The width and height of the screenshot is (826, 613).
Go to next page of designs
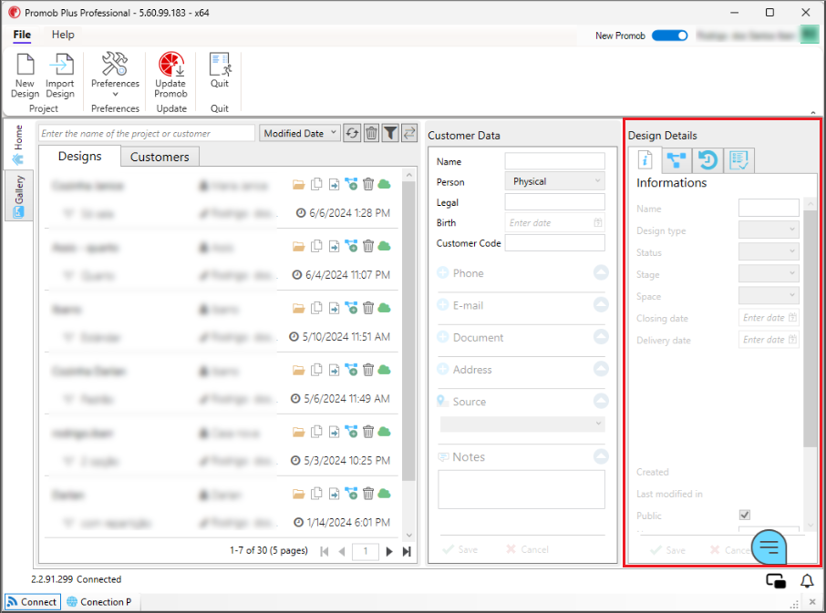(x=389, y=551)
